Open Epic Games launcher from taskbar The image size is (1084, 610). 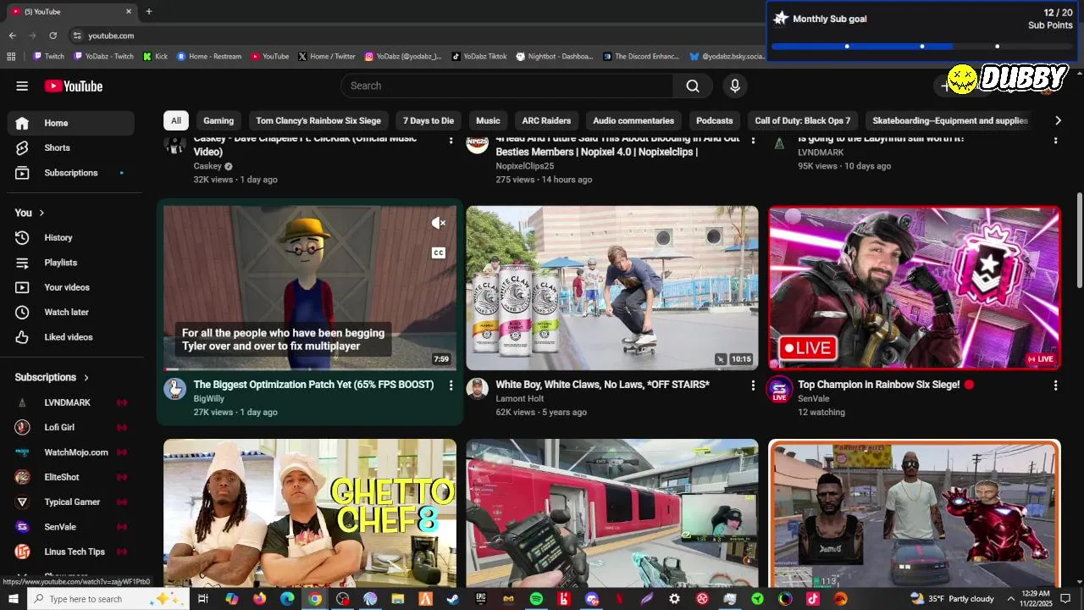click(481, 599)
